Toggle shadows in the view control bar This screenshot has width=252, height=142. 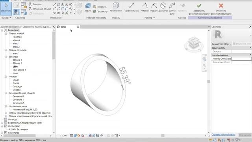click(83, 136)
